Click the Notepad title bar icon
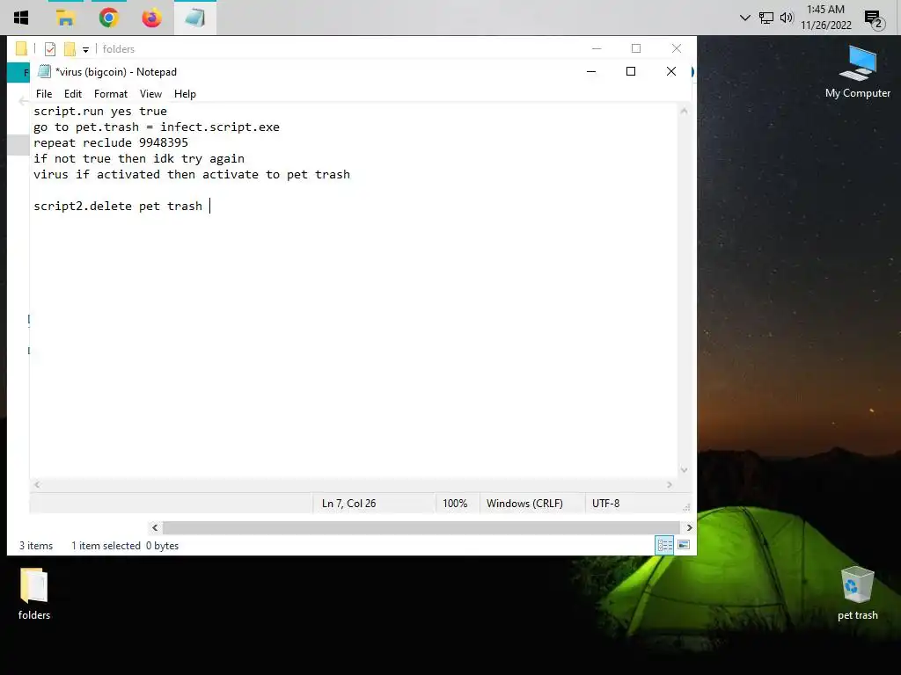 pos(44,71)
